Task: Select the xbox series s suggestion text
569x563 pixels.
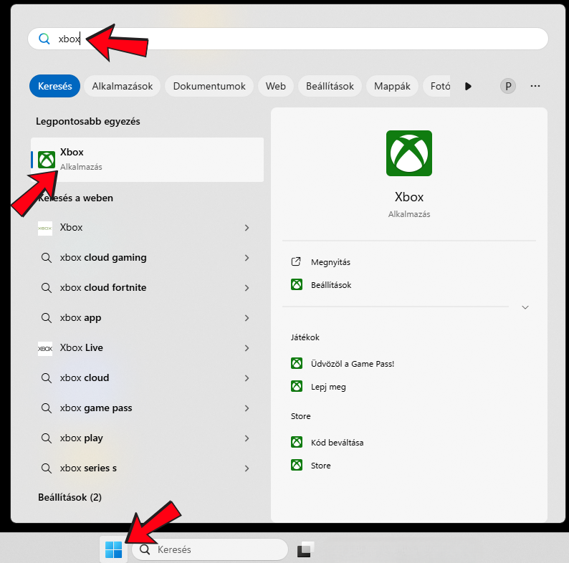Action: [x=88, y=468]
